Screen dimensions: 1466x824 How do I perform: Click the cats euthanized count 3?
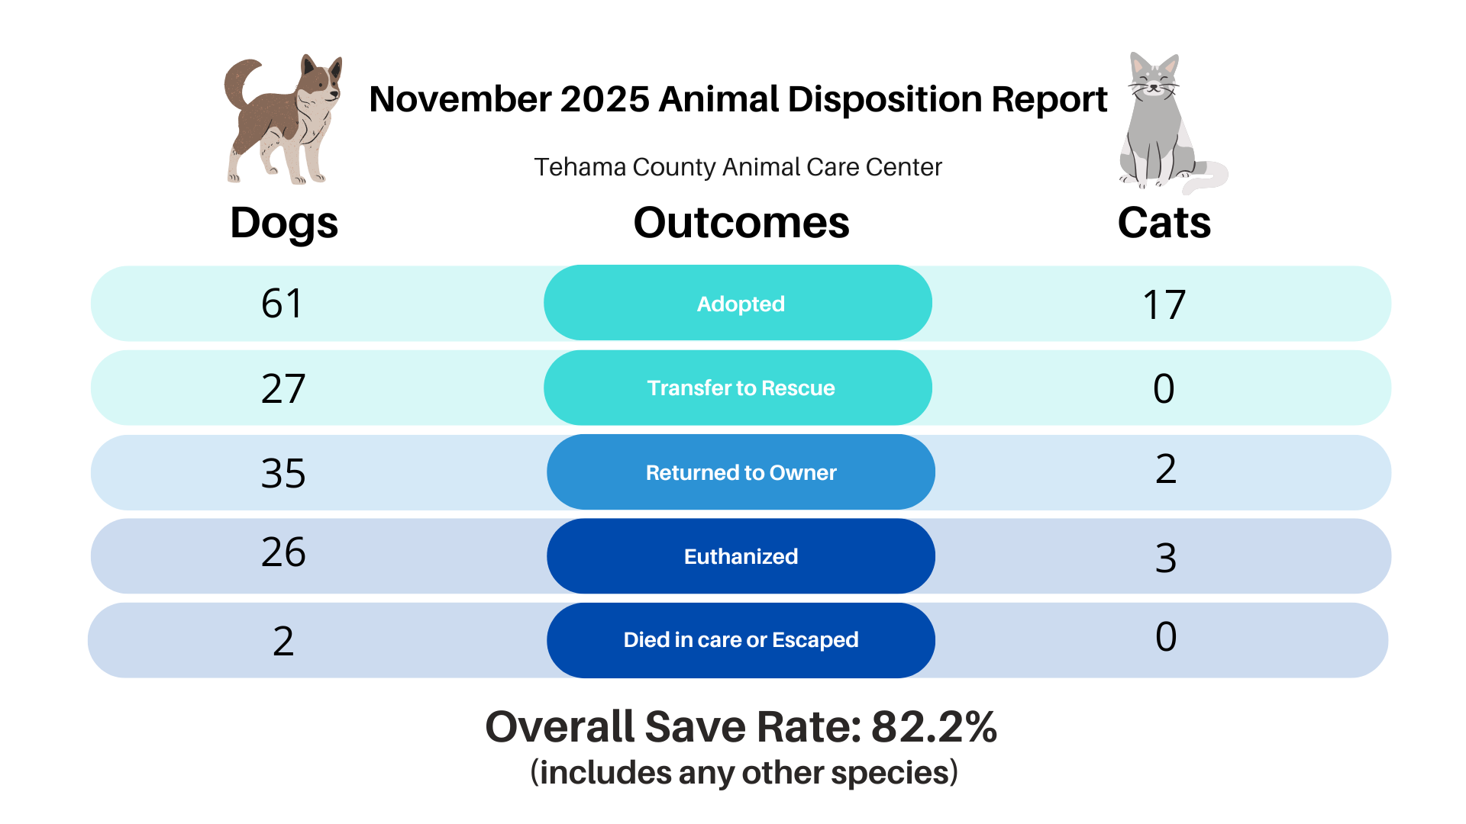pyautogui.click(x=1165, y=558)
